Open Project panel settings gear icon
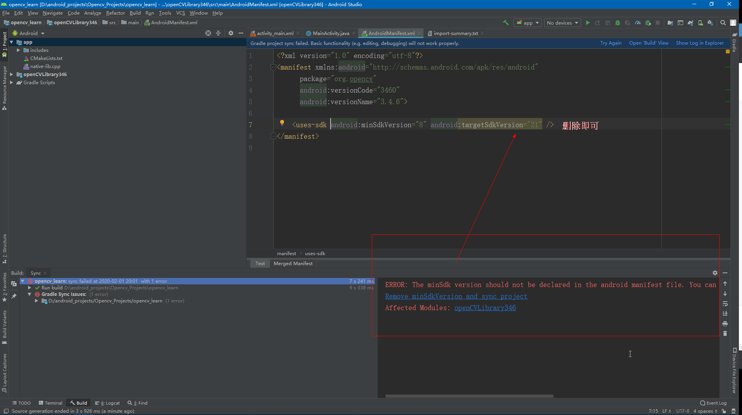Viewport: 742px width, 415px height. pyautogui.click(x=231, y=33)
